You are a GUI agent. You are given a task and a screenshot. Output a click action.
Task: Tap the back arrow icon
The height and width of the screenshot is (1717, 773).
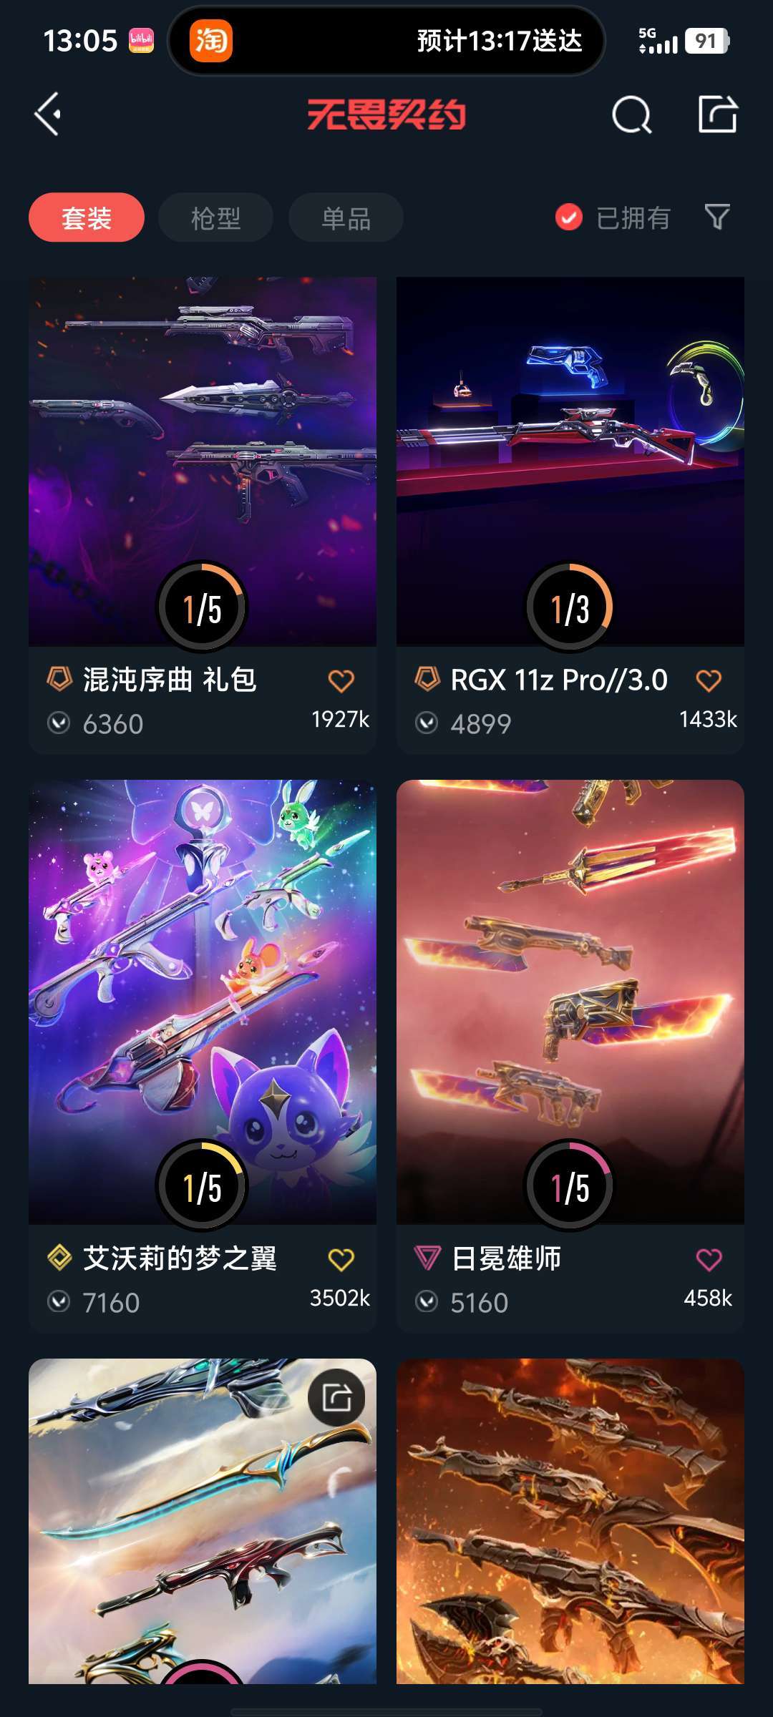[x=48, y=114]
